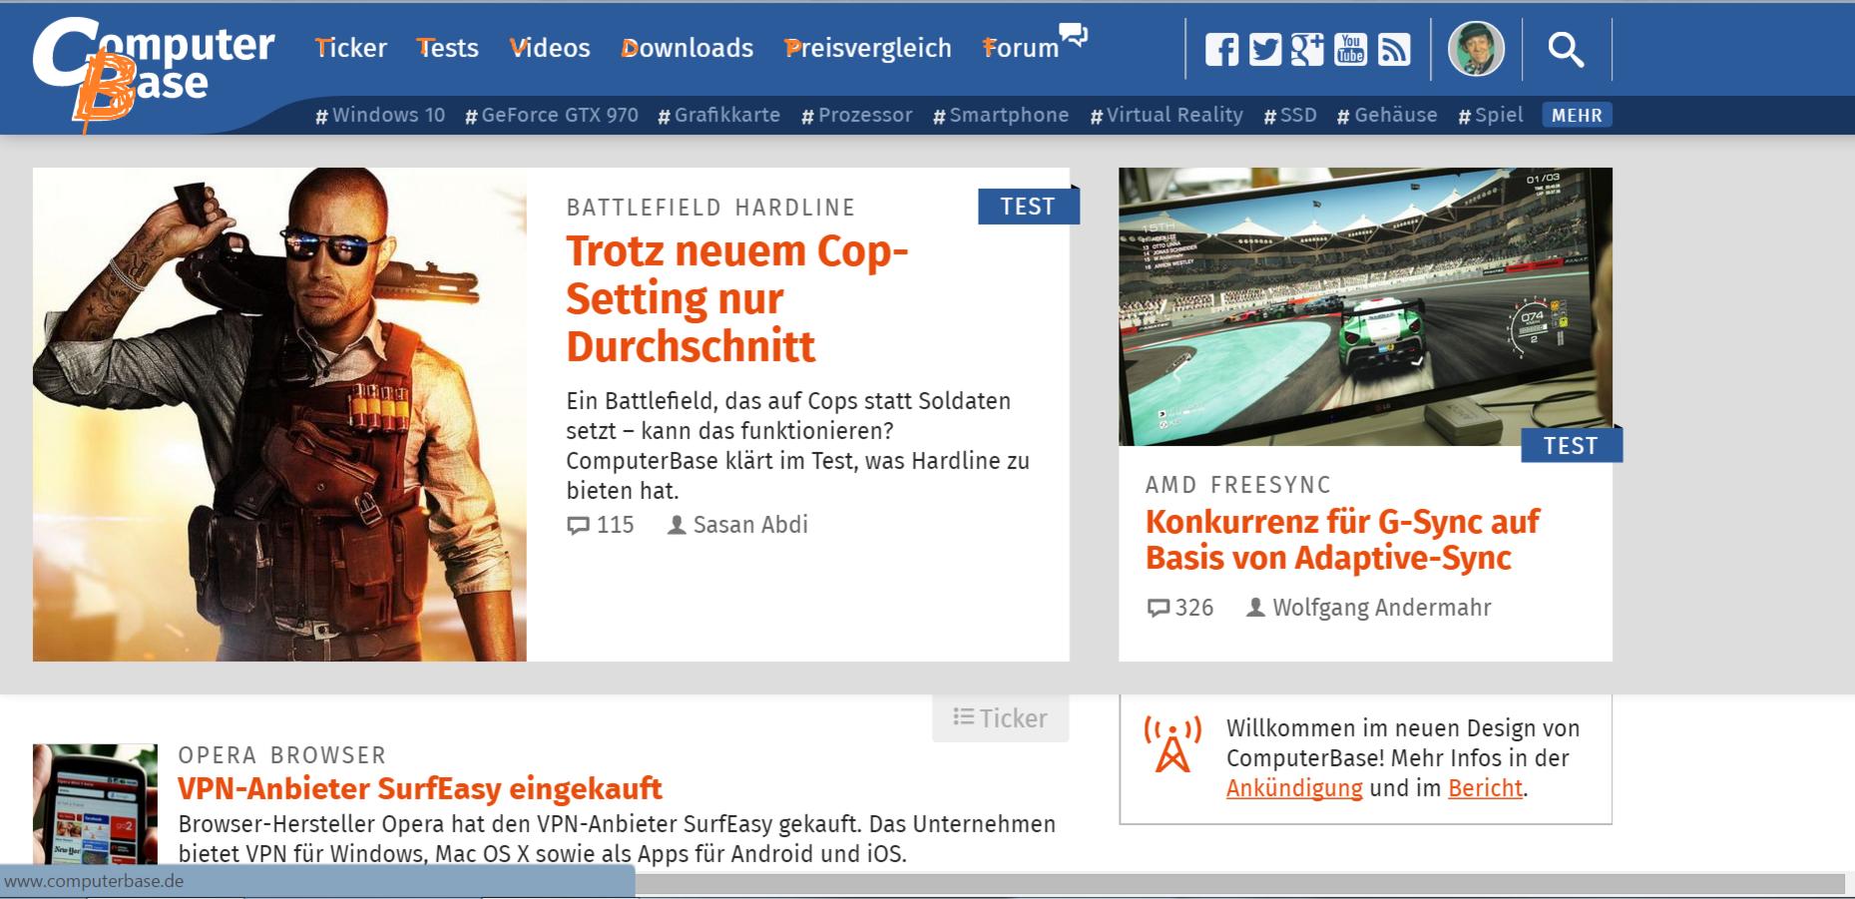The height and width of the screenshot is (899, 1855).
Task: Open headline Konkurrenz für G-Sync auf Basis
Action: pyautogui.click(x=1342, y=539)
